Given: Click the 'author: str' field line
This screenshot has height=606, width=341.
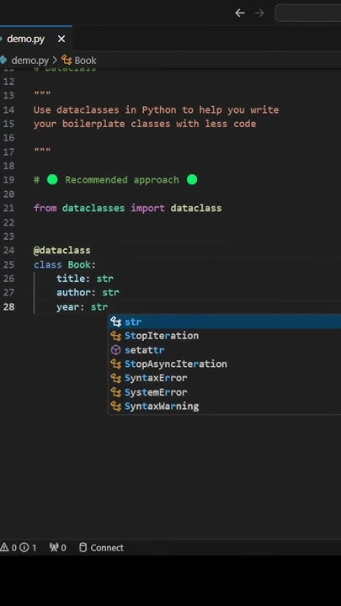Looking at the screenshot, I should (88, 293).
